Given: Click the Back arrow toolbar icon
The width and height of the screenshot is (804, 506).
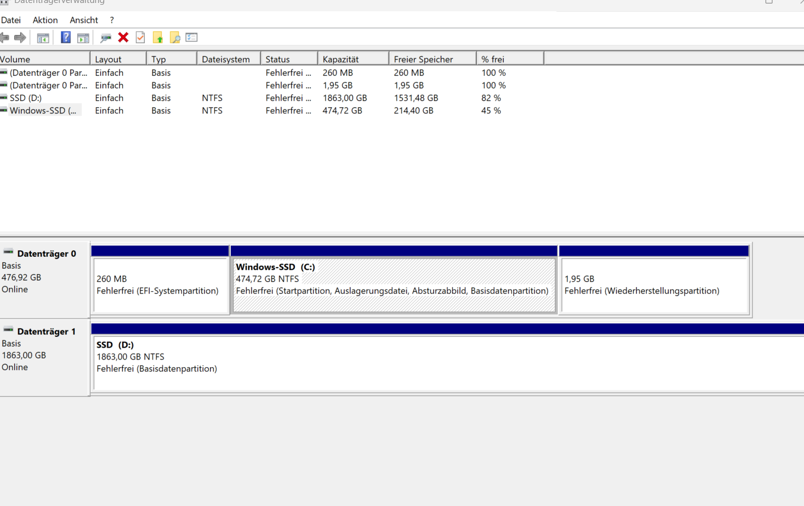Looking at the screenshot, I should tap(4, 38).
